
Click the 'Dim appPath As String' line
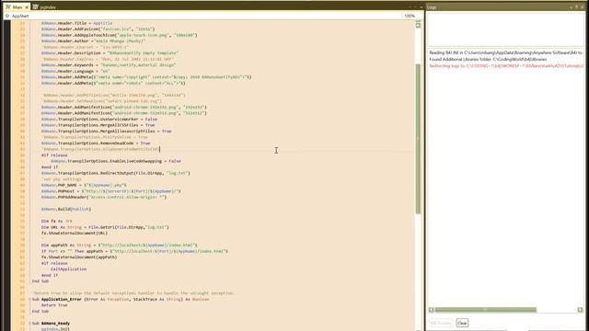click(119, 245)
